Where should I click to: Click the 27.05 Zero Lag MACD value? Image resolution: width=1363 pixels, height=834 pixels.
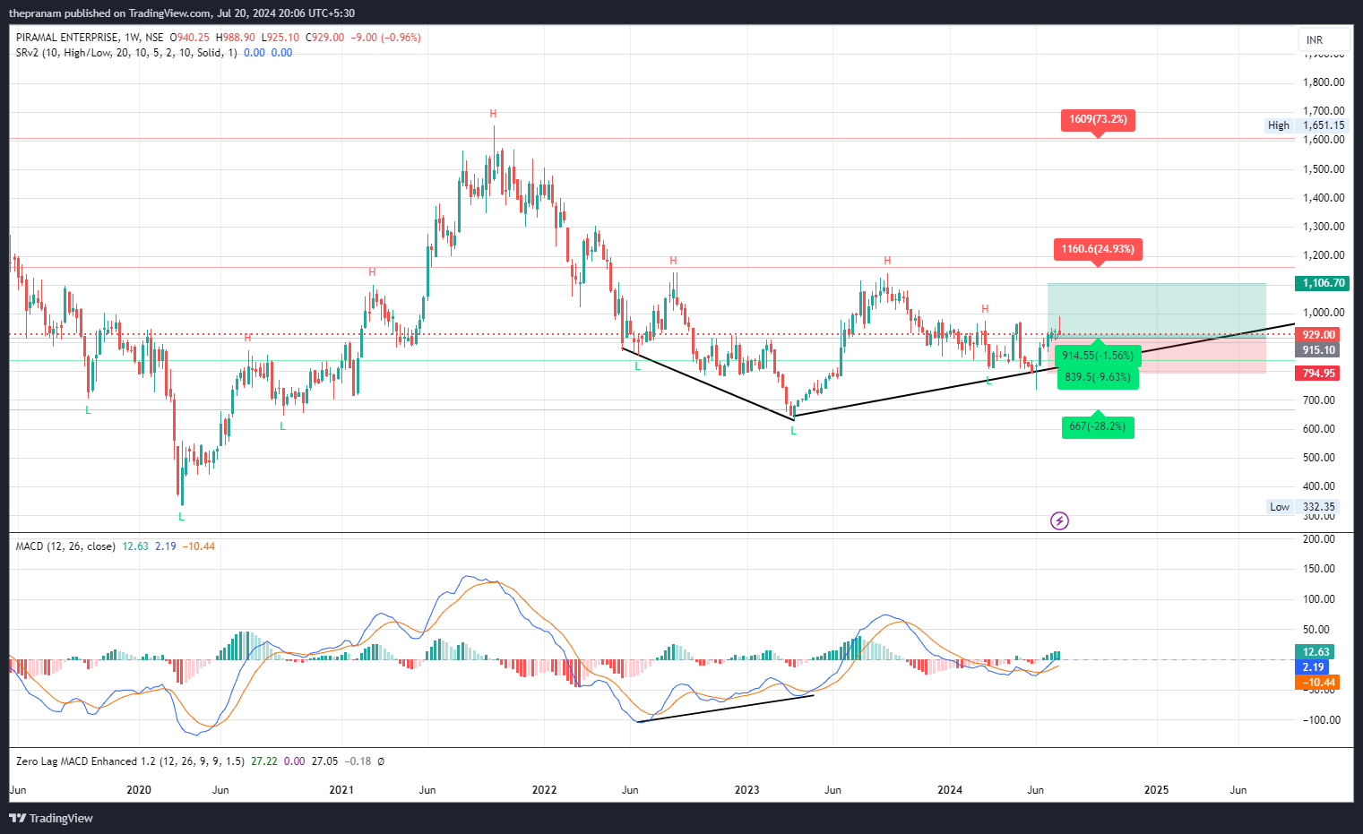[324, 761]
